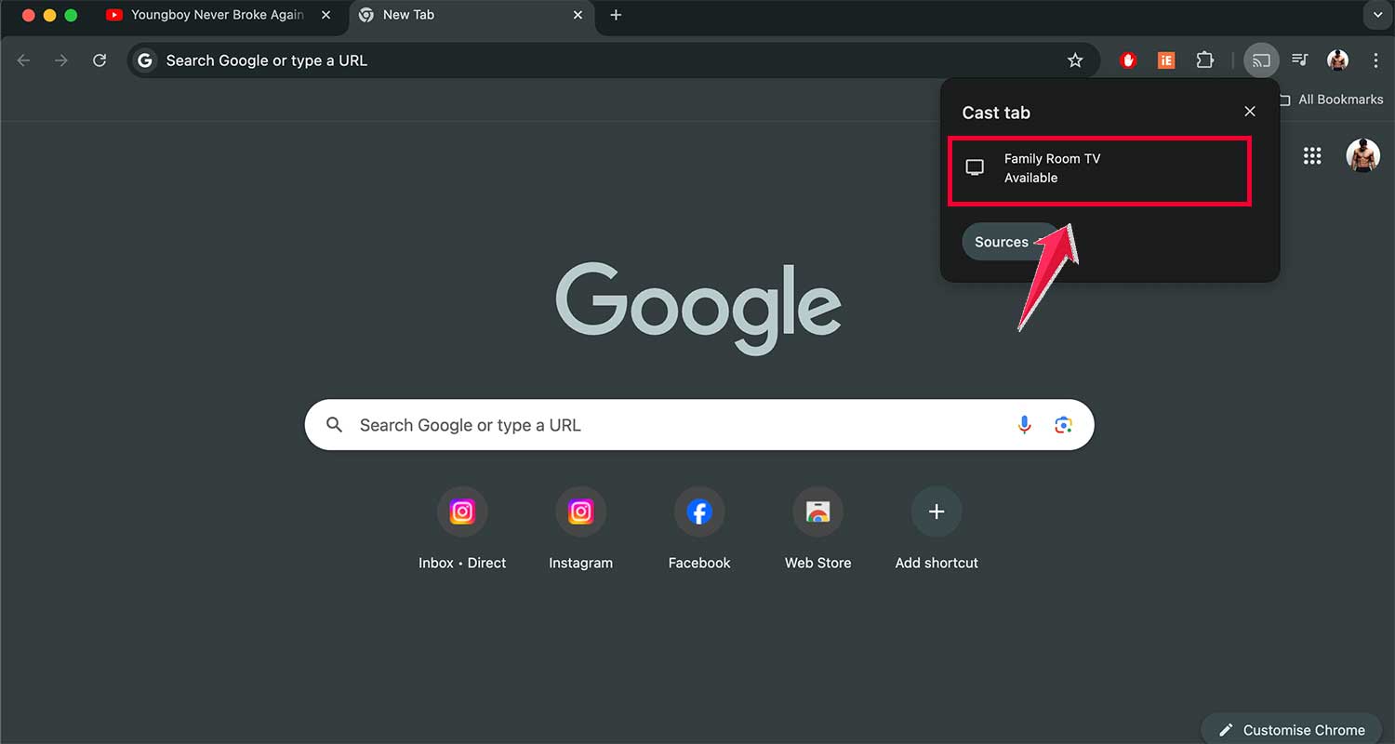The height and width of the screenshot is (744, 1395).
Task: Reload the page with the refresh icon
Action: [x=100, y=60]
